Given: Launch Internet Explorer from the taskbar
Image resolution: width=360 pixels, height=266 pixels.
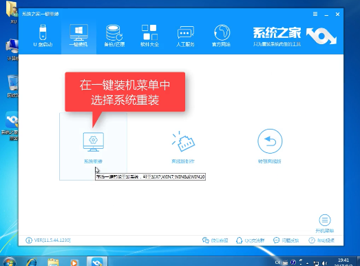Looking at the screenshot, I should [x=32, y=262].
